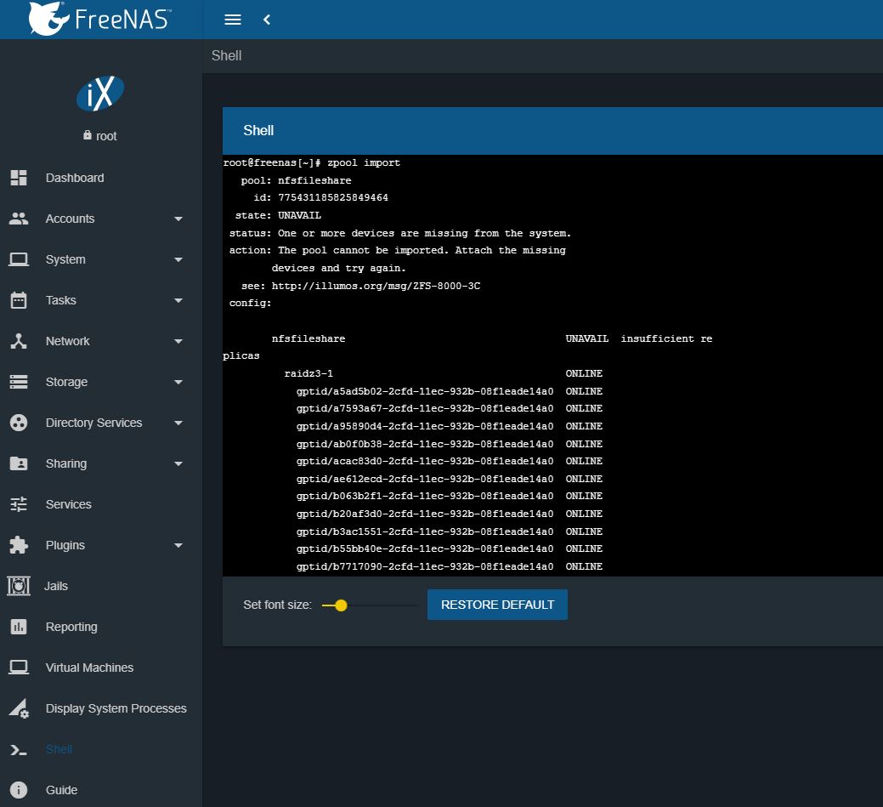Viewport: 883px width, 807px height.
Task: Click the Accounts people icon
Action: coord(19,219)
